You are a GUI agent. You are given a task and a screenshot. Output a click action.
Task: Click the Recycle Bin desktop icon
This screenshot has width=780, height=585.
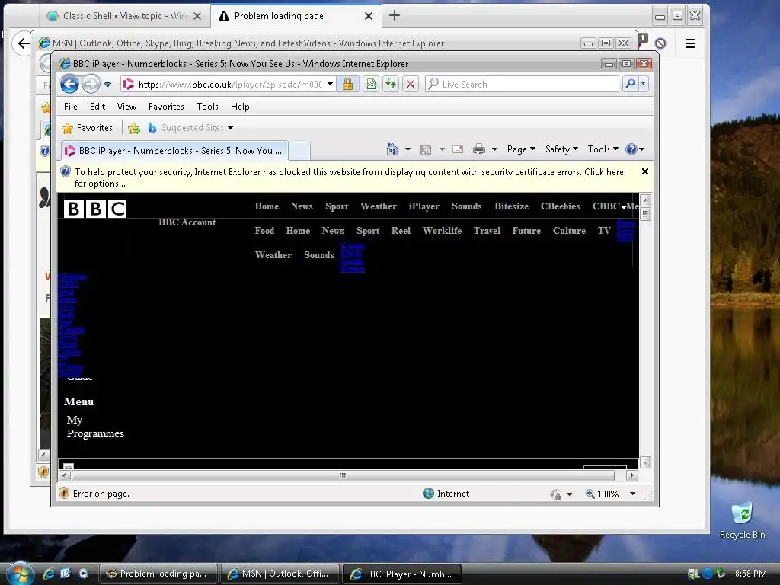[x=742, y=521]
